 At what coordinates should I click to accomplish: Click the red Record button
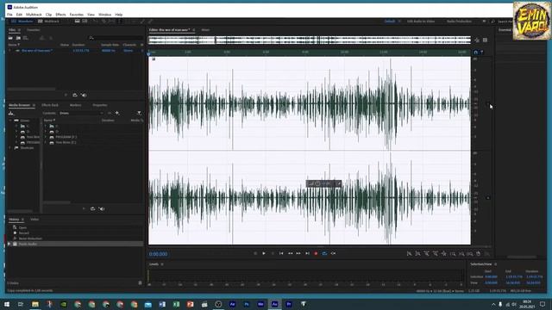click(x=316, y=253)
